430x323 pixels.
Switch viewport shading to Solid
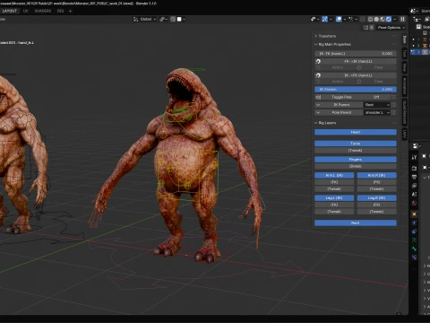tap(376, 19)
